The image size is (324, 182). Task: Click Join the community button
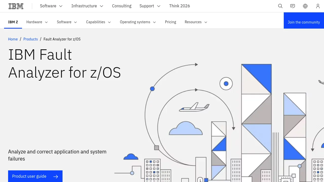pyautogui.click(x=304, y=20)
